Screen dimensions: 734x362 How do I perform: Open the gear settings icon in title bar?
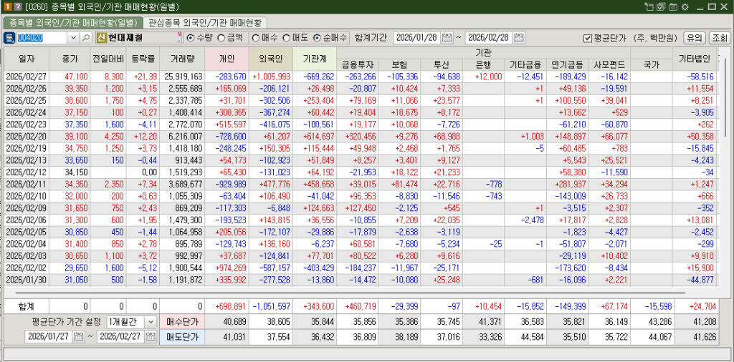point(685,6)
